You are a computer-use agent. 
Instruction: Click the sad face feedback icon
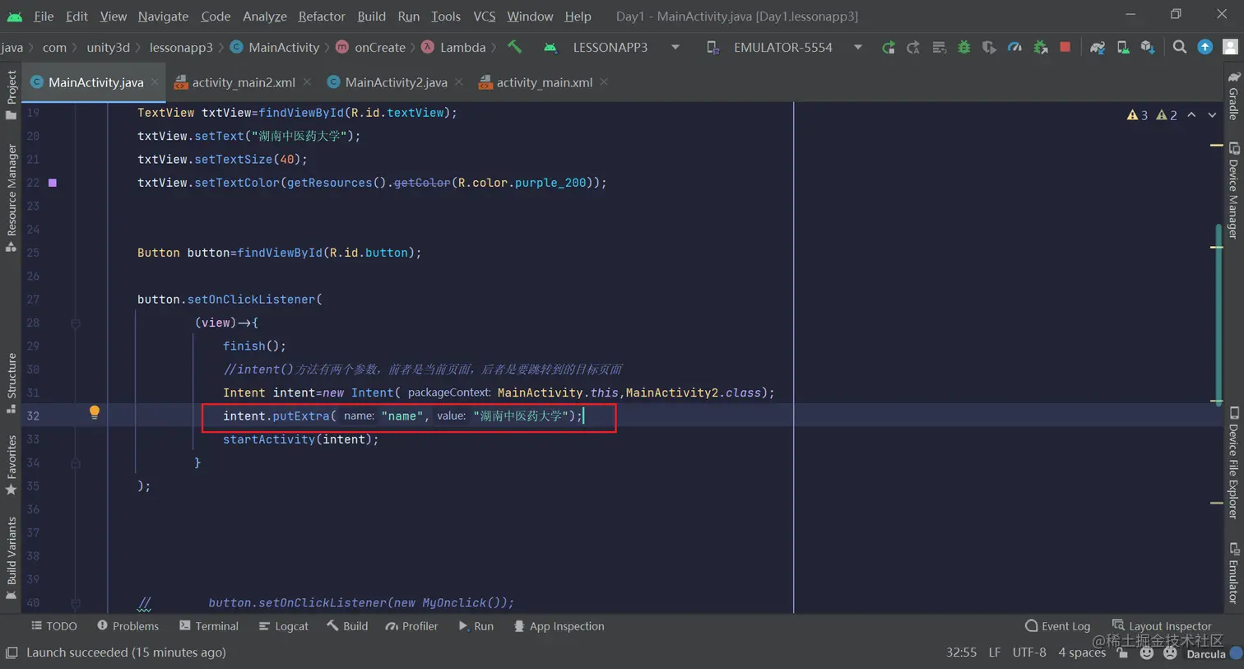tap(1170, 653)
